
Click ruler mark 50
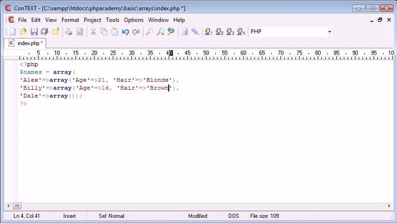pyautogui.click(x=206, y=53)
